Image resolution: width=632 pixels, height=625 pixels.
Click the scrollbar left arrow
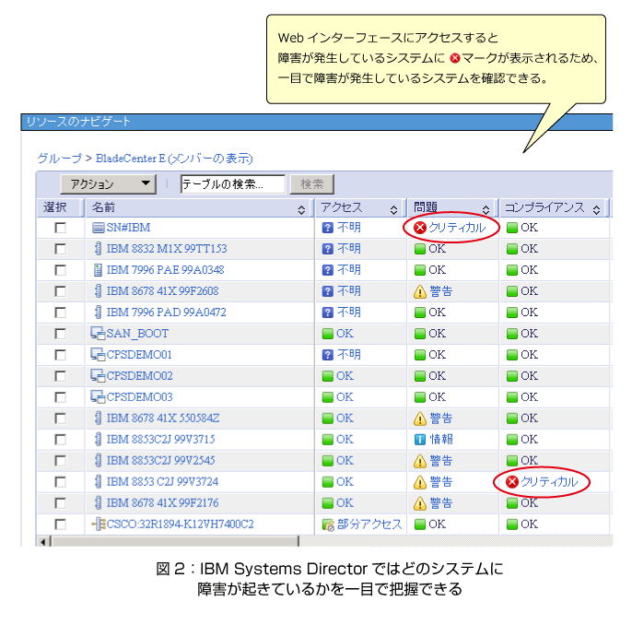pos(43,541)
